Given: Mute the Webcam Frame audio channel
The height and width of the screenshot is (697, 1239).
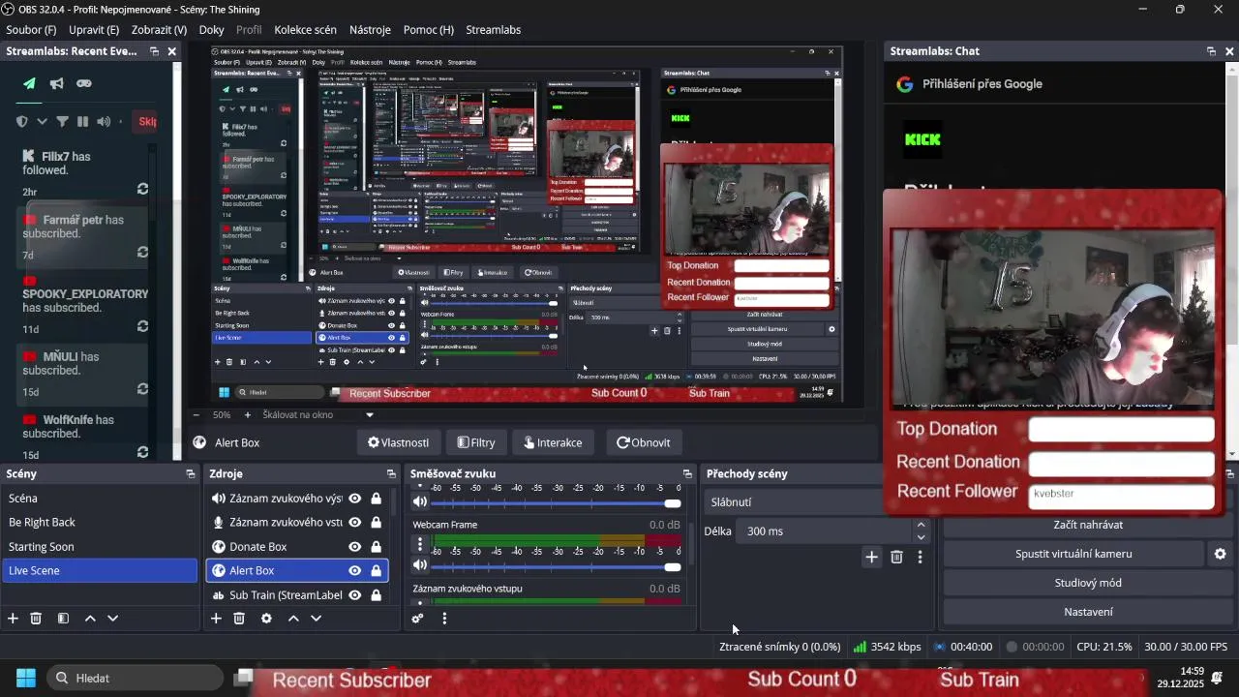Looking at the screenshot, I should point(420,564).
